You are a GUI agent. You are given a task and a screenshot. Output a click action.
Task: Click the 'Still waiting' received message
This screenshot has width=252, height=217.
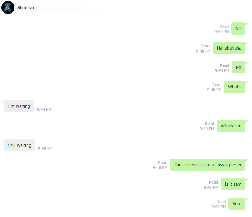(20, 145)
